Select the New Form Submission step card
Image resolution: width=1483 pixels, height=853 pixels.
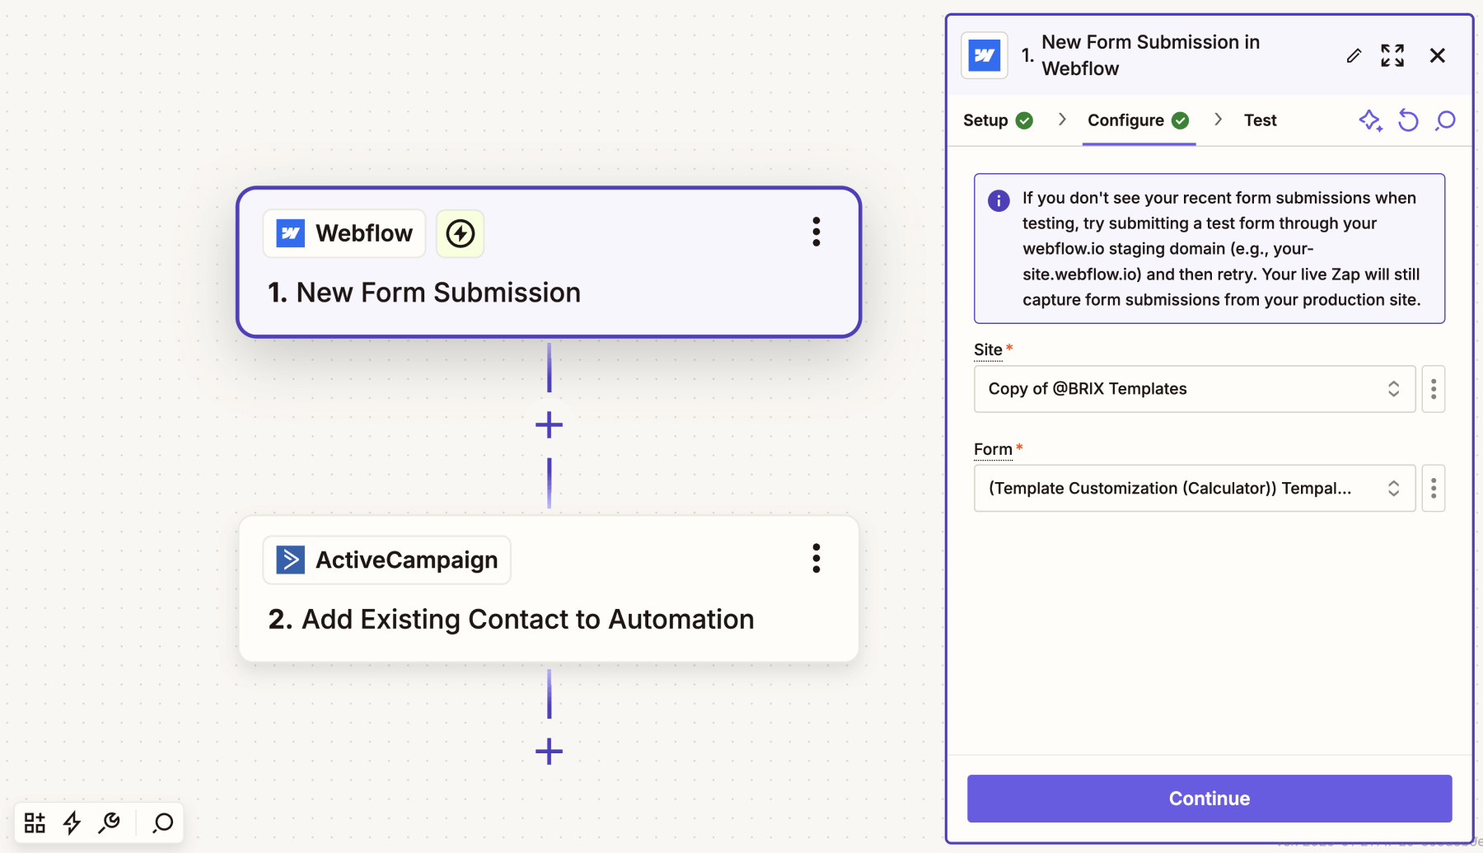click(x=549, y=262)
